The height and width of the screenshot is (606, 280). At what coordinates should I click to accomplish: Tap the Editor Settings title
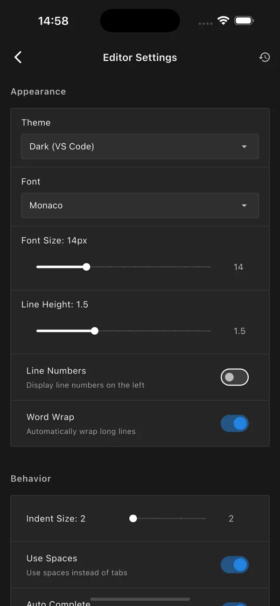tap(140, 57)
